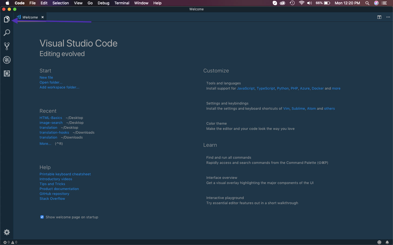The width and height of the screenshot is (393, 245).
Task: Open the Debug menu
Action: 103,3
